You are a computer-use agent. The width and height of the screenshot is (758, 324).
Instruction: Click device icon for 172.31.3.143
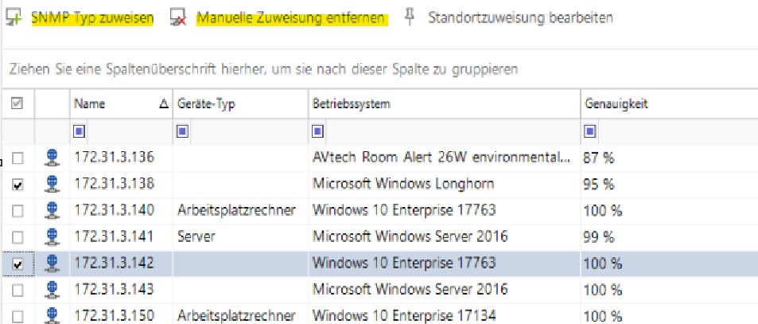[x=52, y=290]
